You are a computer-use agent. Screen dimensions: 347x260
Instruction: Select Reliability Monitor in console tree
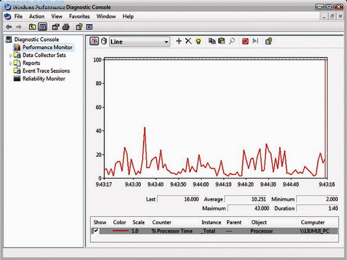44,78
